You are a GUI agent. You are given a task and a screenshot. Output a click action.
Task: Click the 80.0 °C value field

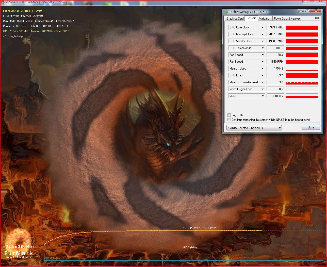pyautogui.click(x=275, y=48)
